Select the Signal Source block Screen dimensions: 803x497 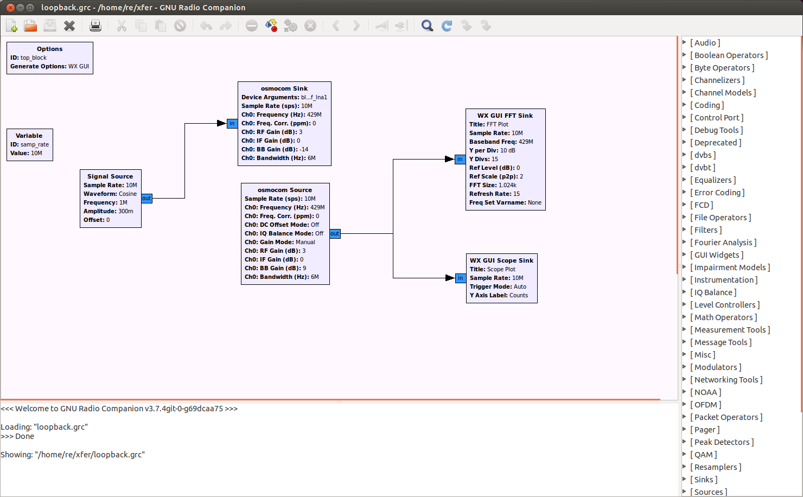pyautogui.click(x=111, y=199)
